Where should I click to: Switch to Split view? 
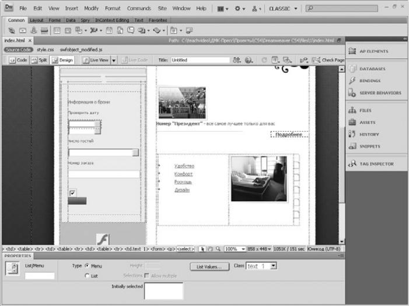coord(39,60)
